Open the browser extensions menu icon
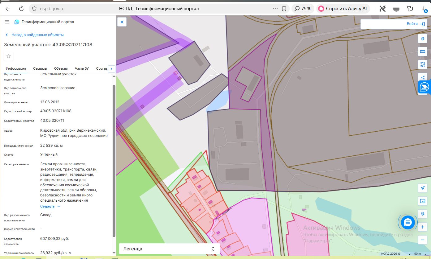Screen dimensions: 431x259 click(410, 9)
